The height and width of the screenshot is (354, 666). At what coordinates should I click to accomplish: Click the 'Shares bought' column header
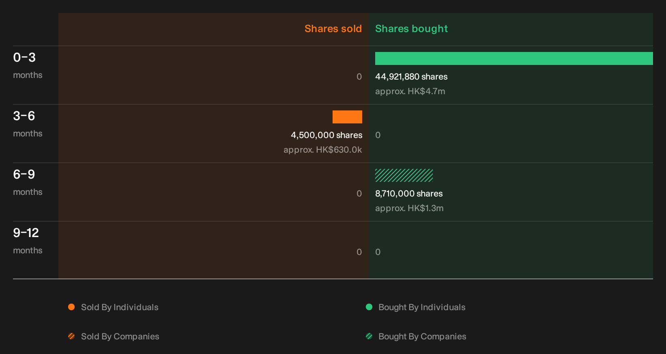[x=411, y=29]
